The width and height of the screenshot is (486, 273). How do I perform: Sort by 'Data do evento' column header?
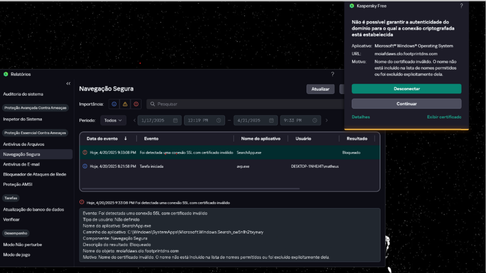(x=107, y=138)
